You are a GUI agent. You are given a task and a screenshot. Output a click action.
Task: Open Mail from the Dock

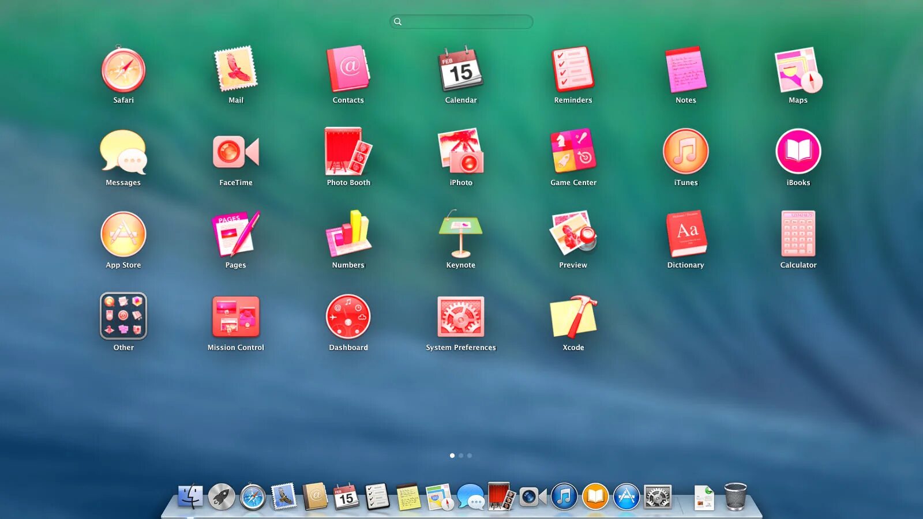284,497
